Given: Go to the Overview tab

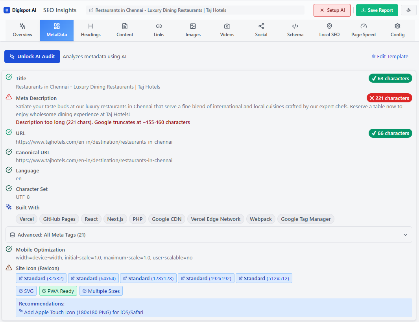Looking at the screenshot, I should click(x=22, y=30).
